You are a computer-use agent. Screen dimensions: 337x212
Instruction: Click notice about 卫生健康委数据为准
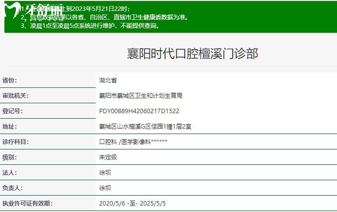pos(104,17)
